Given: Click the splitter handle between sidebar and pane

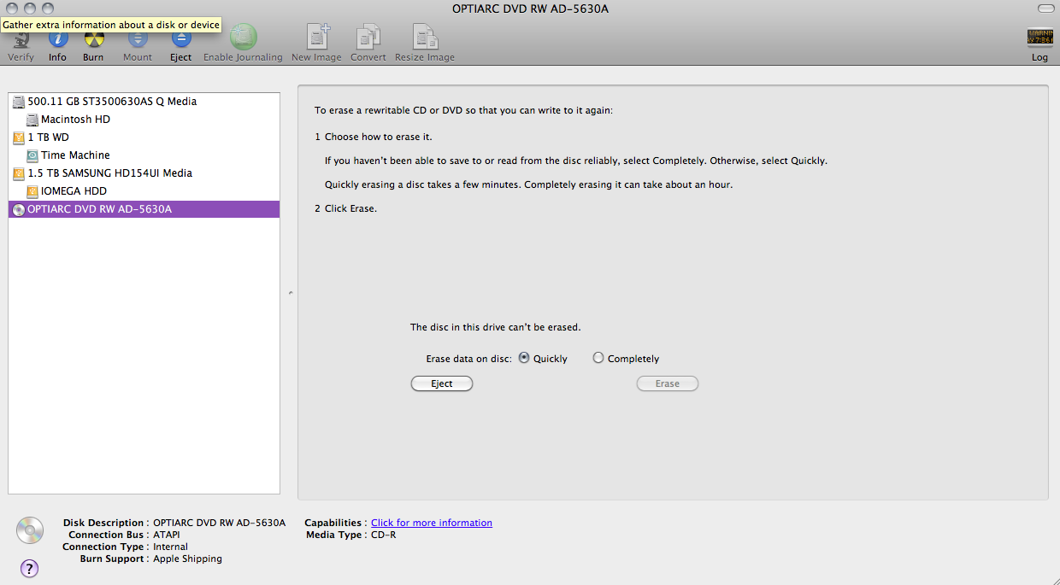Looking at the screenshot, I should [290, 293].
